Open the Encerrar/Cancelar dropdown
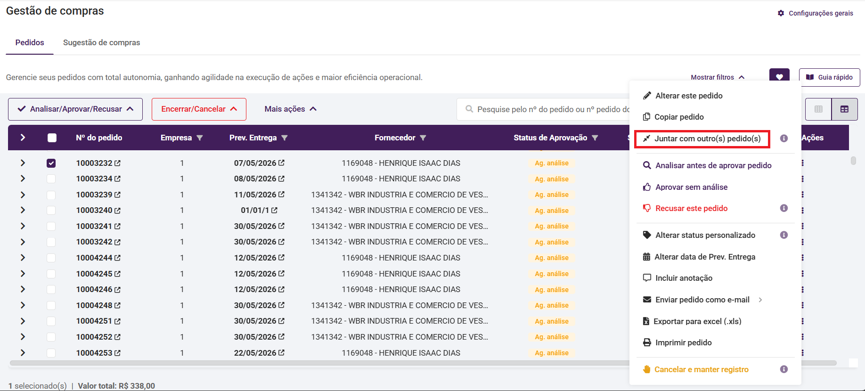865x391 pixels. coord(199,109)
